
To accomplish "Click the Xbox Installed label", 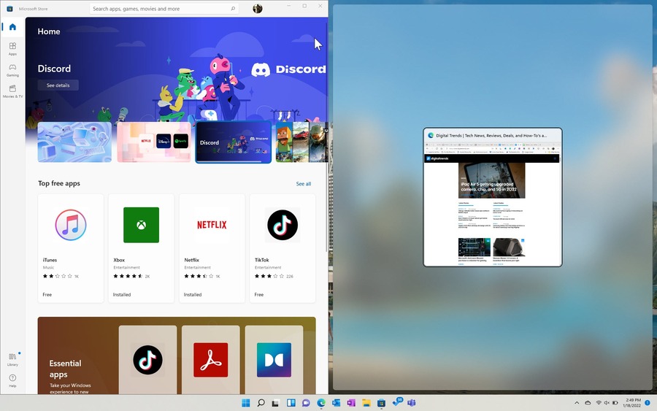I will 122,294.
